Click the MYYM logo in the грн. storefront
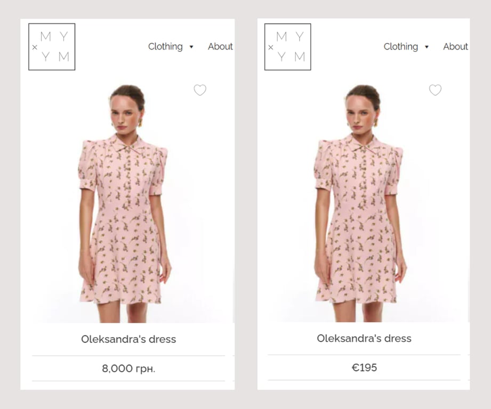Screen dimensions: 491x409 tap(52, 47)
